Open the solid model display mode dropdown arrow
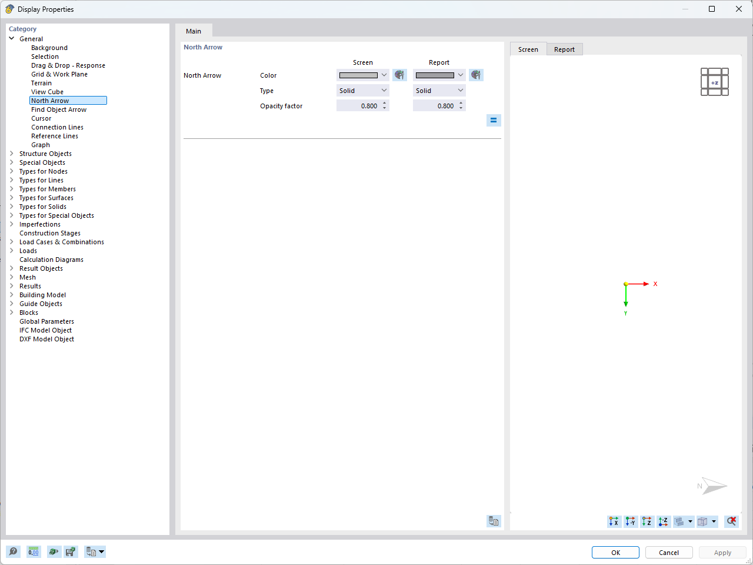This screenshot has width=753, height=565. 691,521
